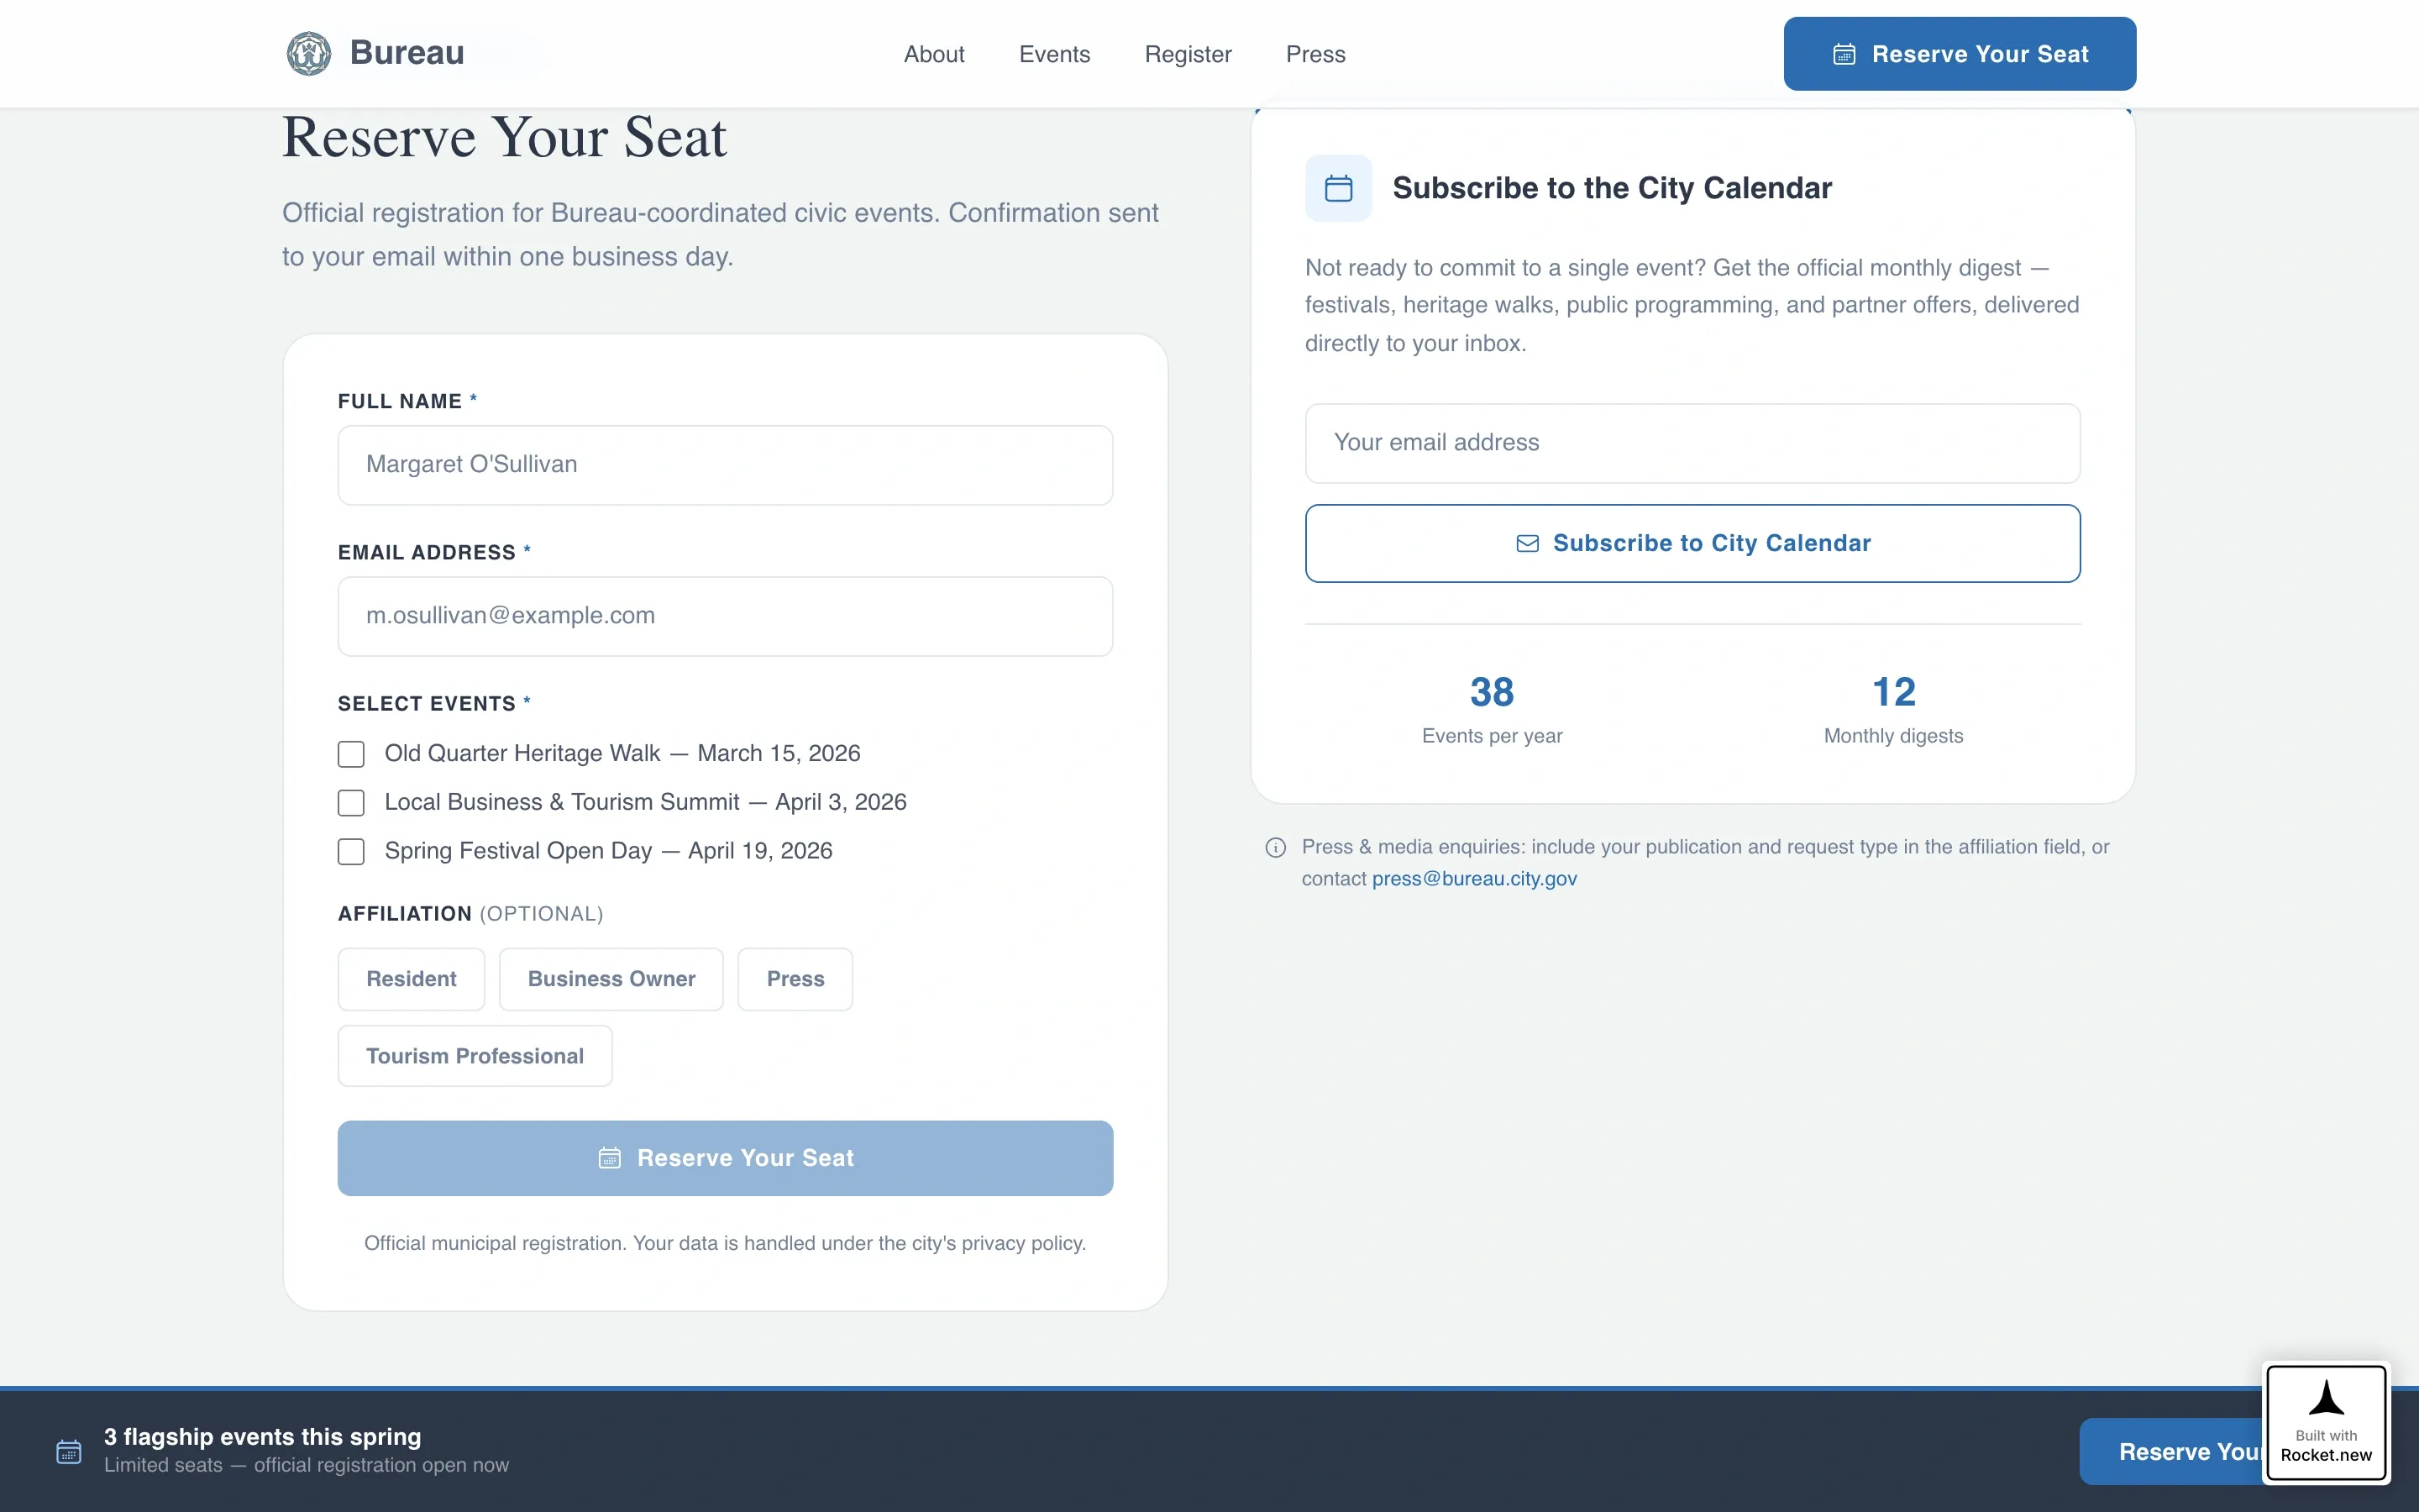Submit the form's Reserve Your Seat button

pyautogui.click(x=725, y=1158)
